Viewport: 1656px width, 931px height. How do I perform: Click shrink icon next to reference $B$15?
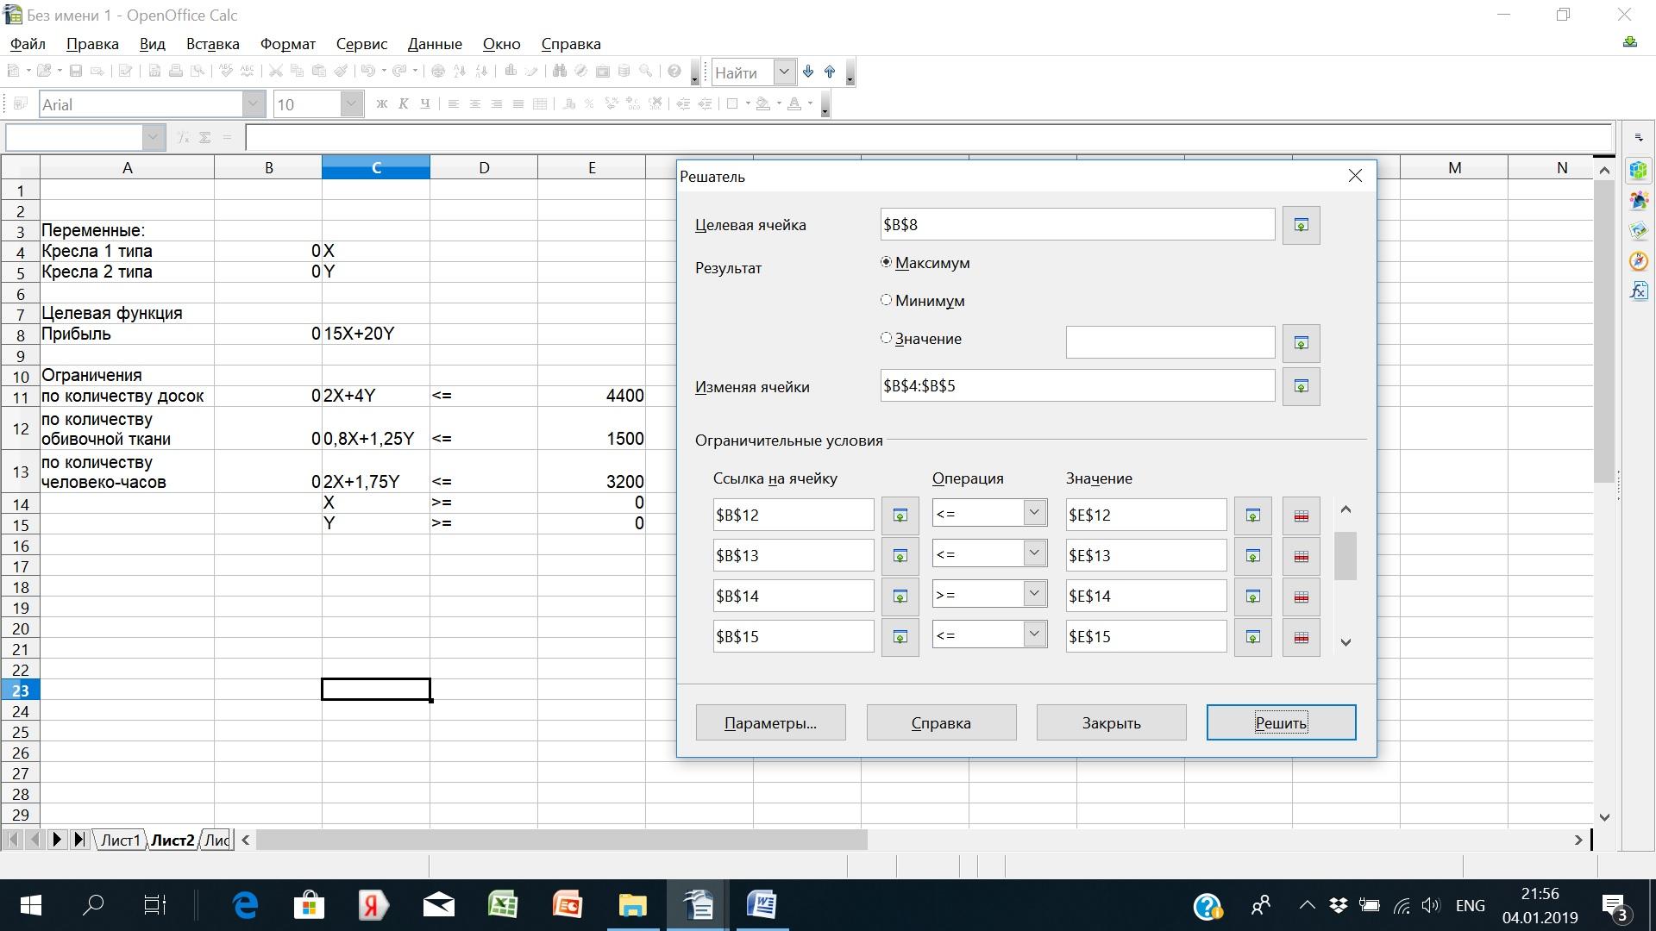click(x=900, y=637)
